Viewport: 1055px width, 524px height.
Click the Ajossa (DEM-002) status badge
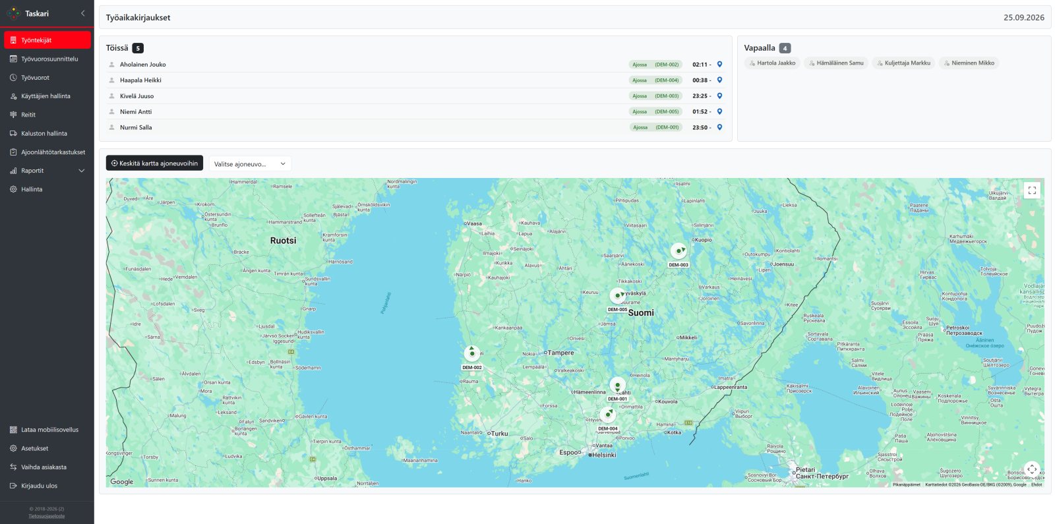[x=655, y=65]
